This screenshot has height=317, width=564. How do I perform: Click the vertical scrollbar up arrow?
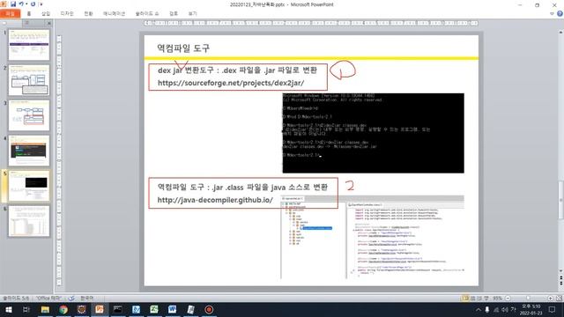click(560, 33)
